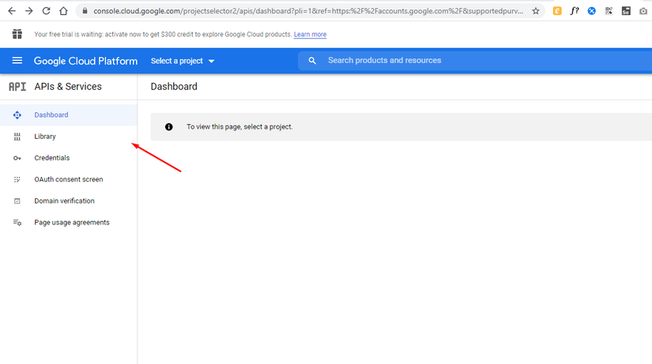Click the Library grid icon
This screenshot has width=652, height=364.
click(x=17, y=137)
